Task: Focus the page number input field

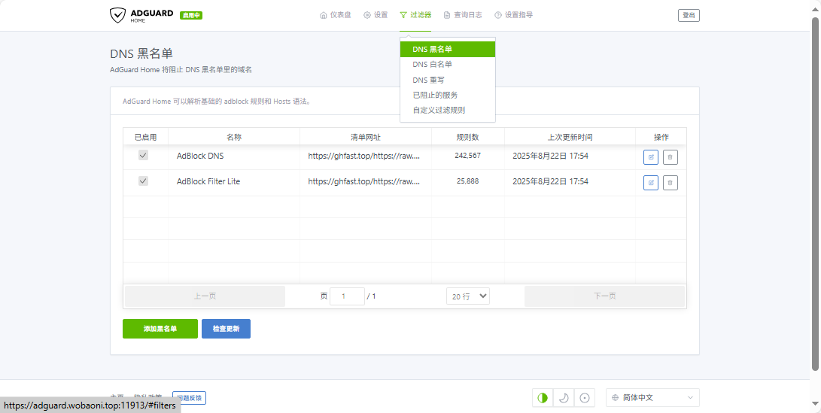Action: pyautogui.click(x=347, y=296)
